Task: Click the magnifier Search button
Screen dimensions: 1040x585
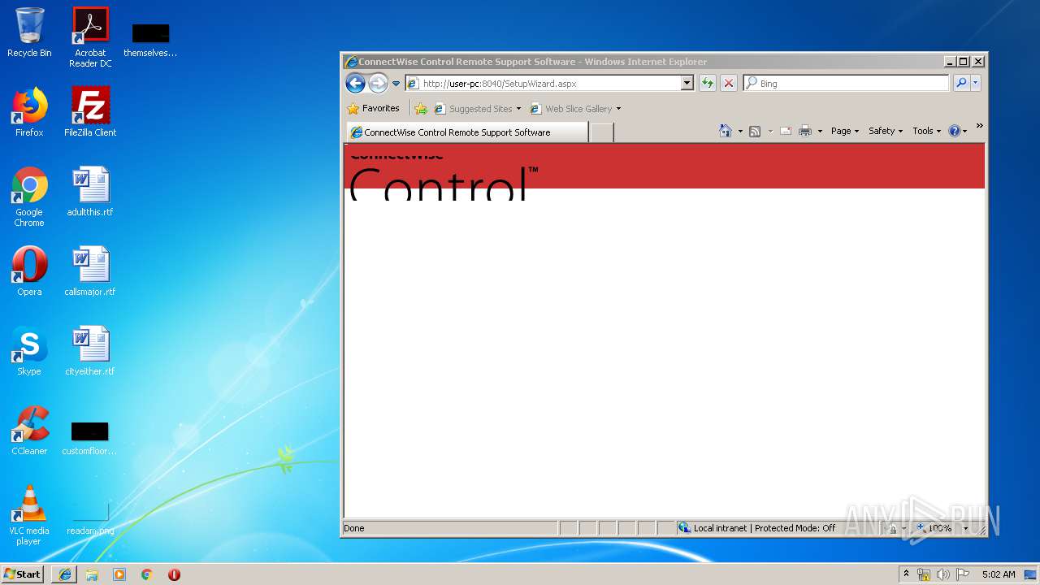Action: [961, 83]
